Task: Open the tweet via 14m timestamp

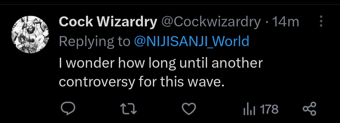Action: [x=285, y=22]
